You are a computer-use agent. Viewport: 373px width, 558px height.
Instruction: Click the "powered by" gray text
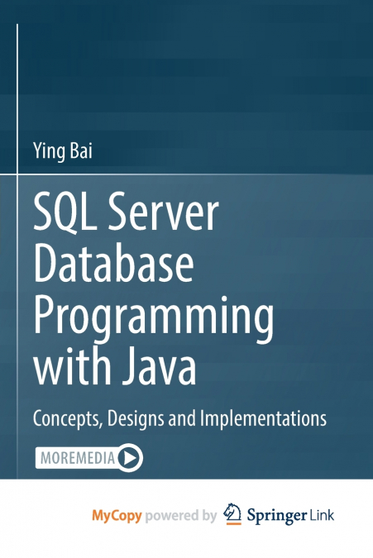tap(181, 516)
